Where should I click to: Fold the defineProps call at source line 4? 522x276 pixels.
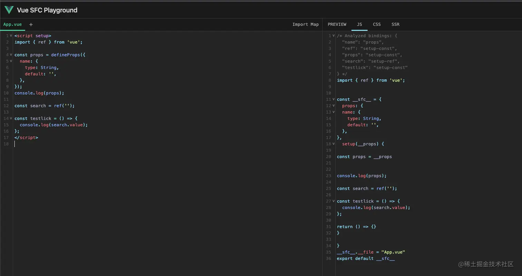coord(11,55)
